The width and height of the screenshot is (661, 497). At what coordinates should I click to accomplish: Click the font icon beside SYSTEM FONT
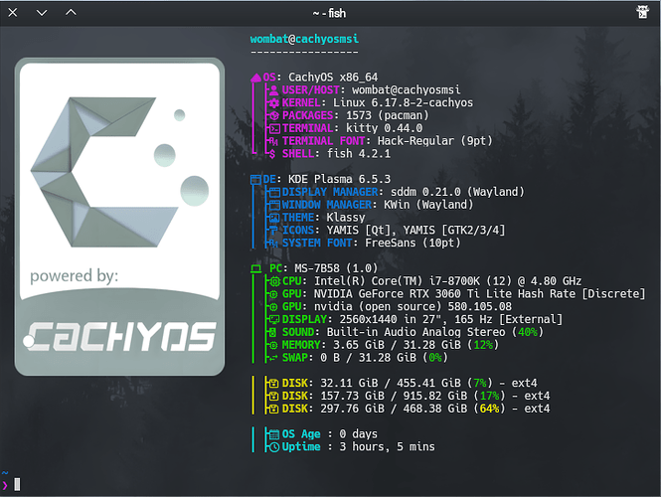[274, 244]
